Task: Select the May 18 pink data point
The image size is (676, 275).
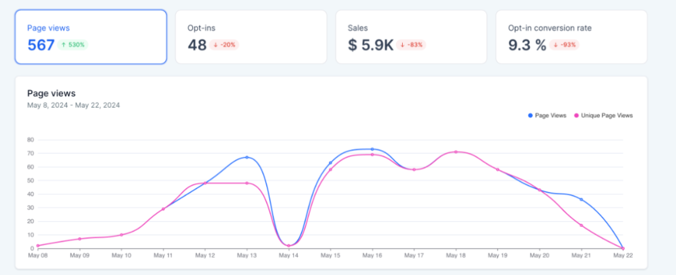Action: pyautogui.click(x=456, y=152)
